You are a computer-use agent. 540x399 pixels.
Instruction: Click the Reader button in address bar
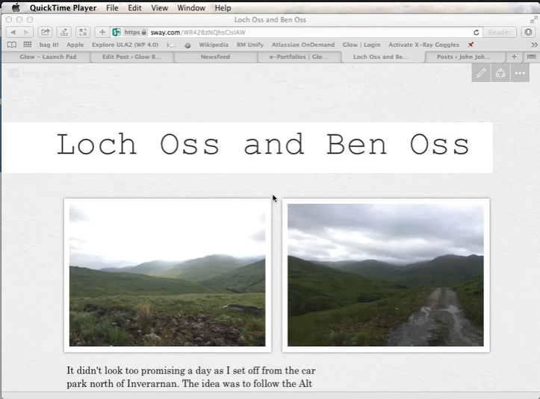tap(499, 32)
